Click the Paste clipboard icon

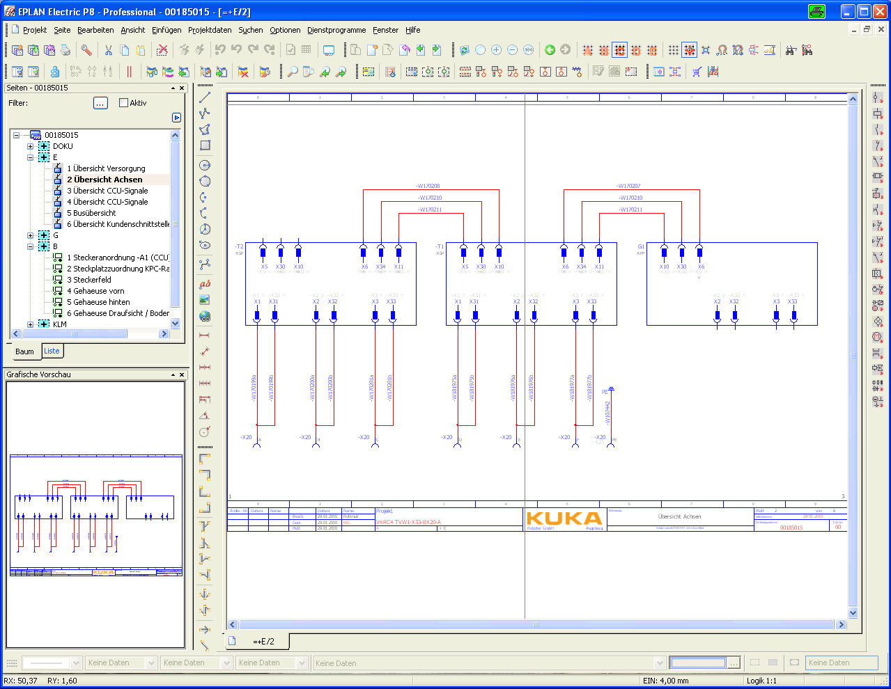click(x=141, y=50)
